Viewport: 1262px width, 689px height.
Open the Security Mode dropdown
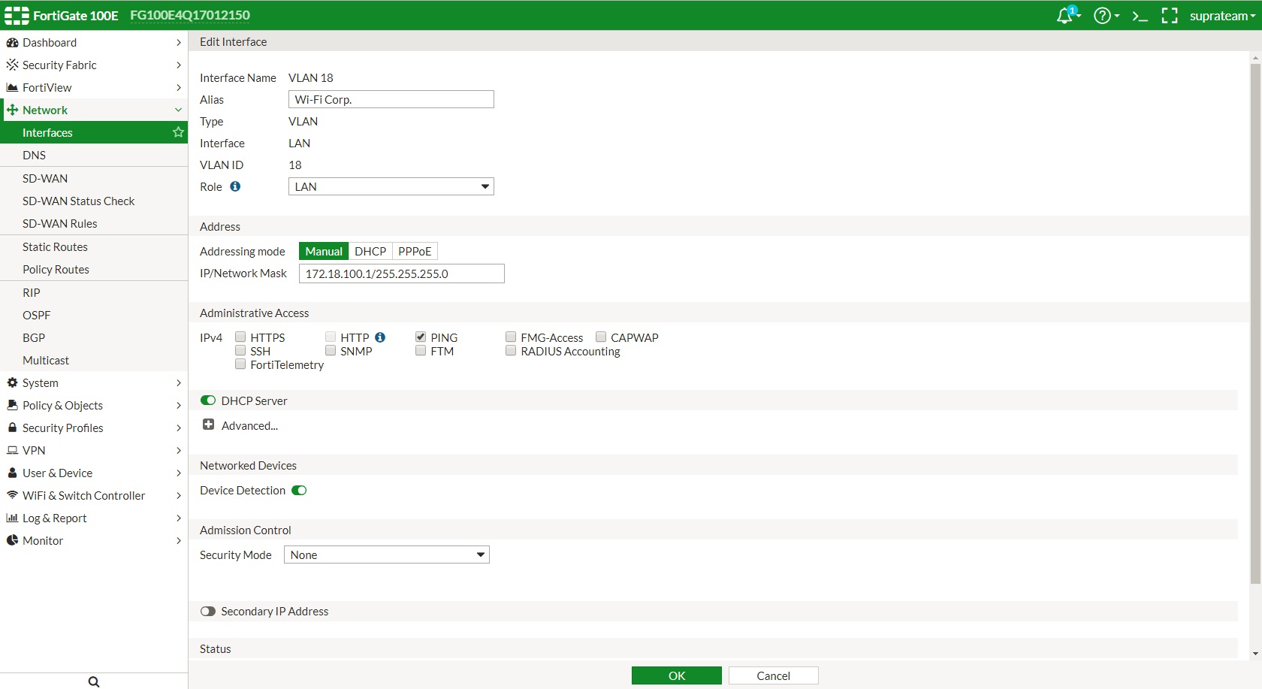click(386, 555)
